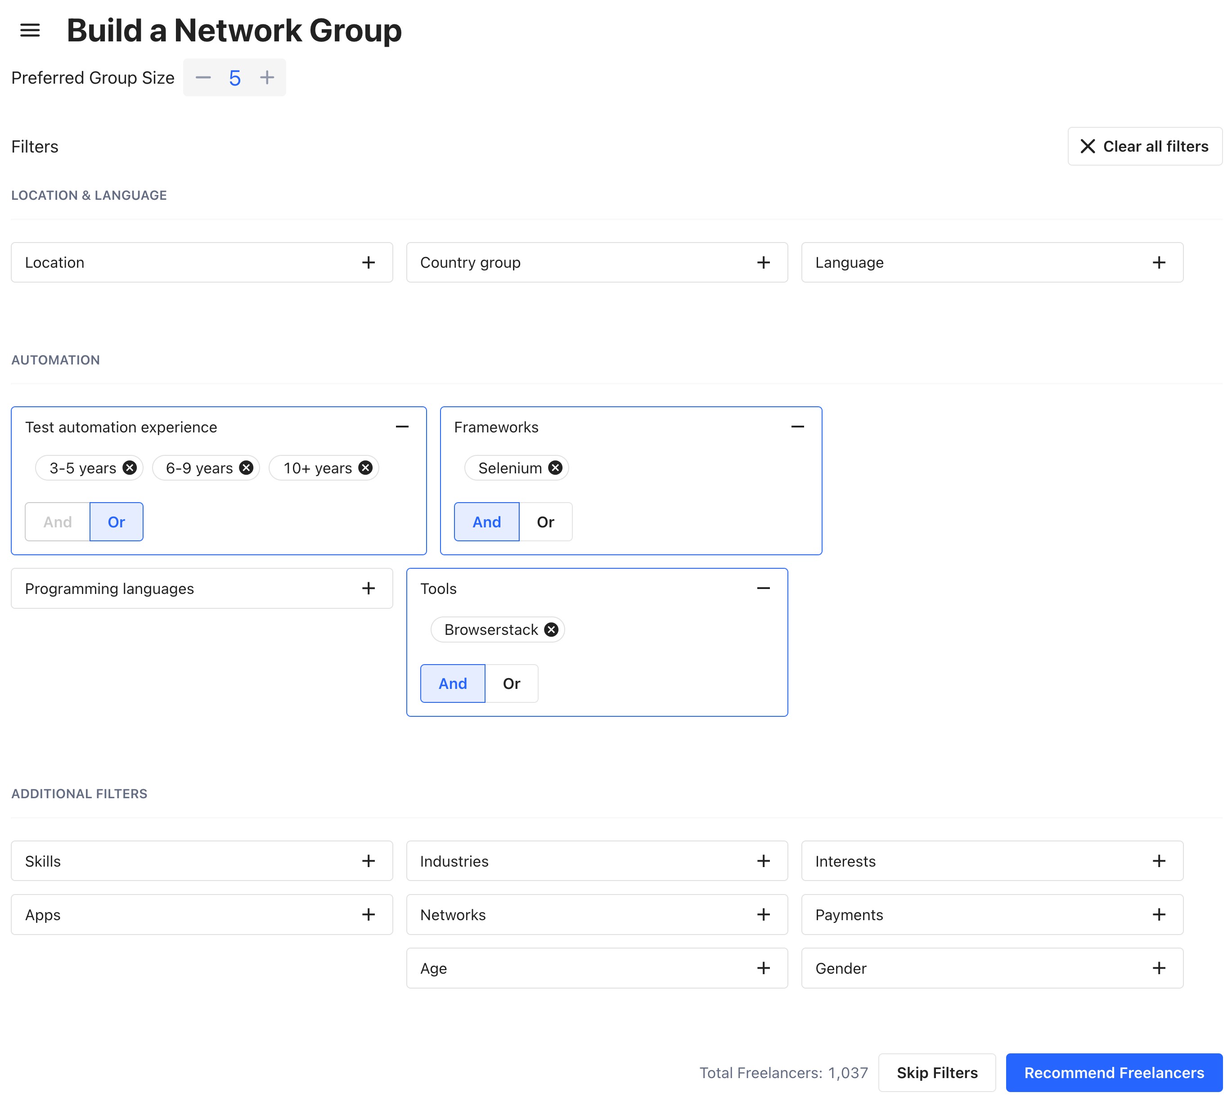Remove the "Selenium" framework chip
This screenshot has height=1106, width=1232.
[554, 468]
